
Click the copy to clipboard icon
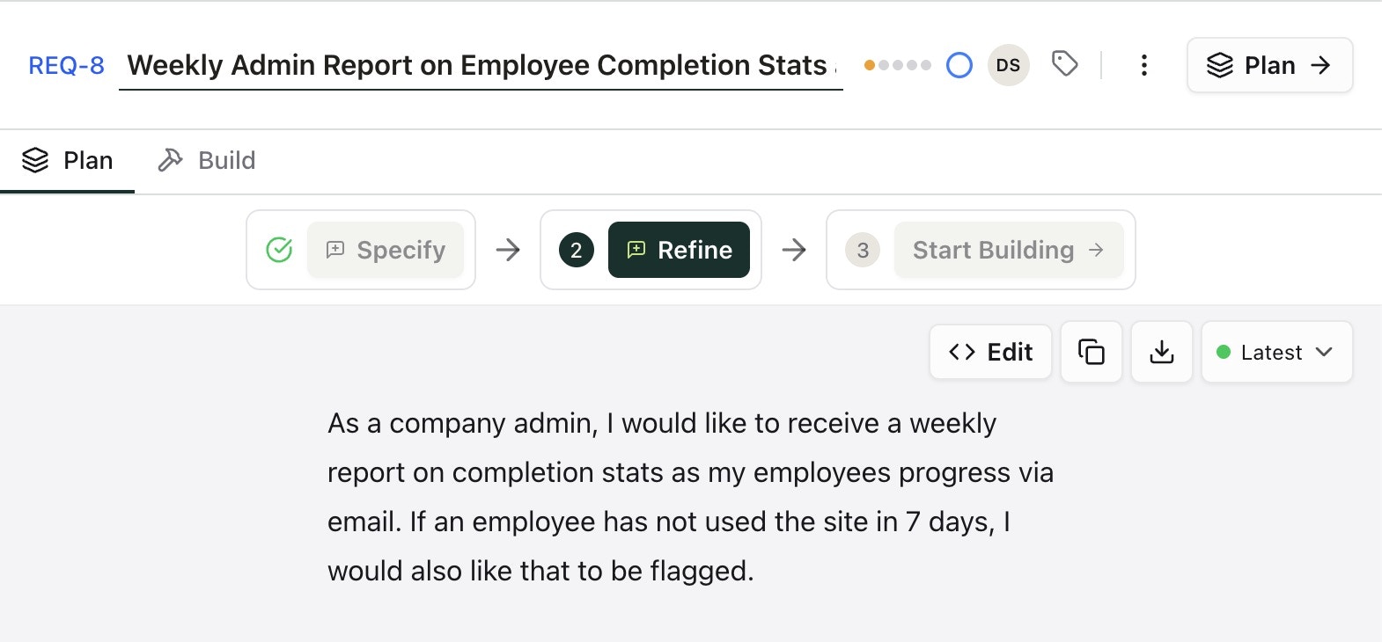pyautogui.click(x=1091, y=352)
